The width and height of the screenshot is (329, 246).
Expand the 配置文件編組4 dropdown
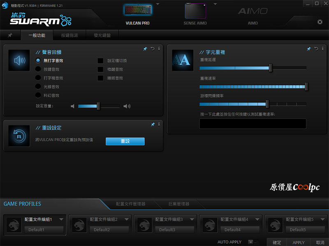257,219
